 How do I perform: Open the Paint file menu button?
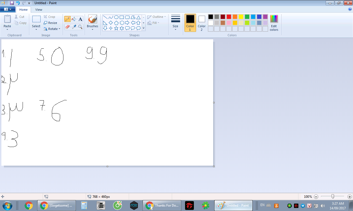[x=8, y=9]
